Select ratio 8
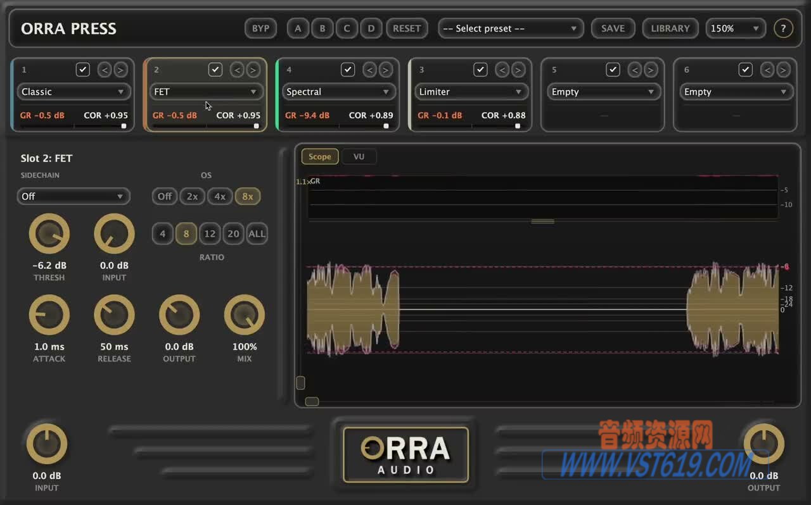This screenshot has height=505, width=811. pos(186,234)
